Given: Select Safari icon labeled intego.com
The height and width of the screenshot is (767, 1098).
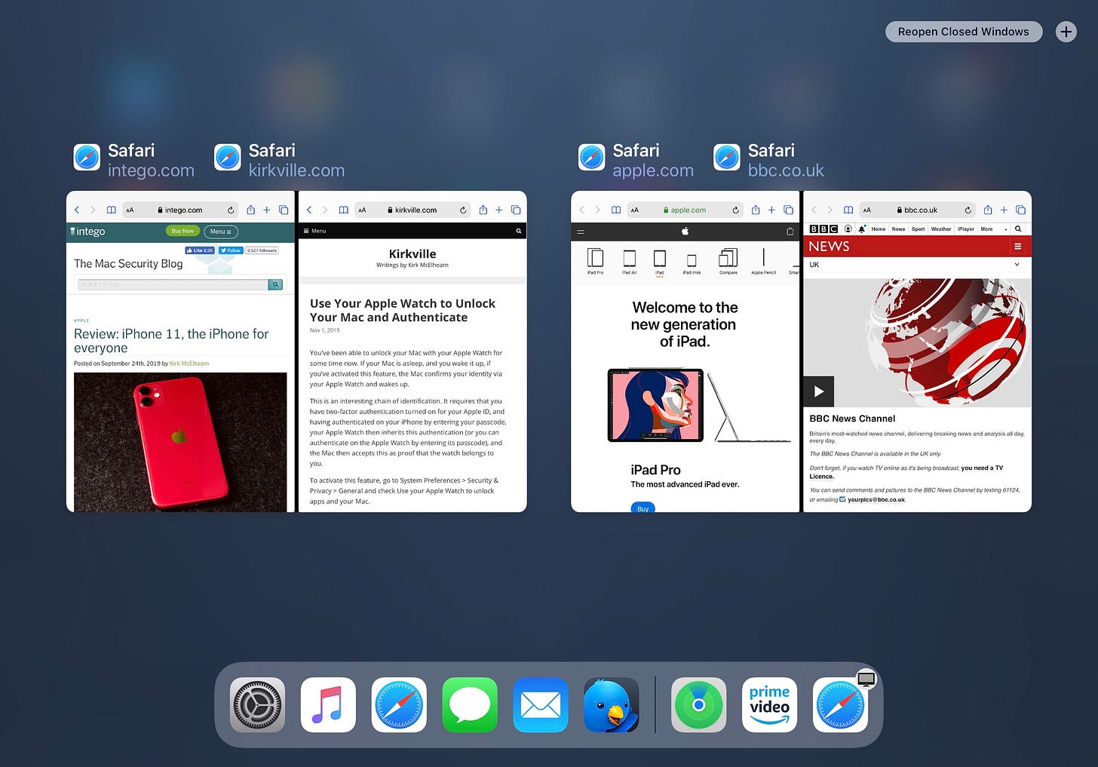Looking at the screenshot, I should pos(87,158).
